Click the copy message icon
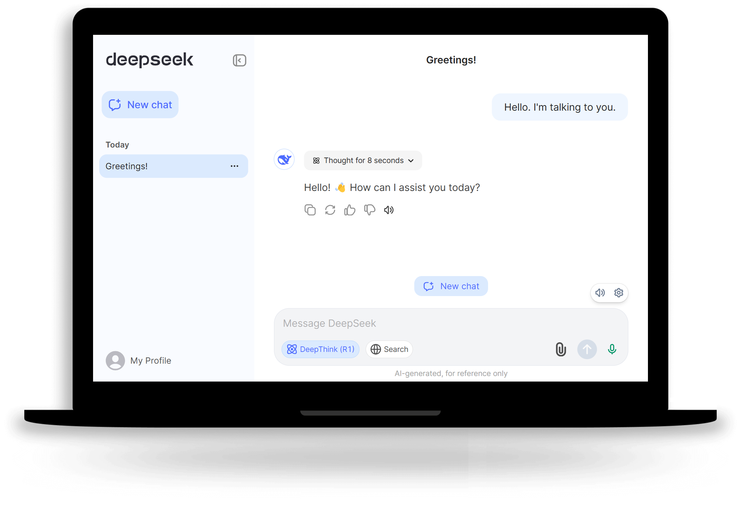The width and height of the screenshot is (741, 517). (310, 210)
